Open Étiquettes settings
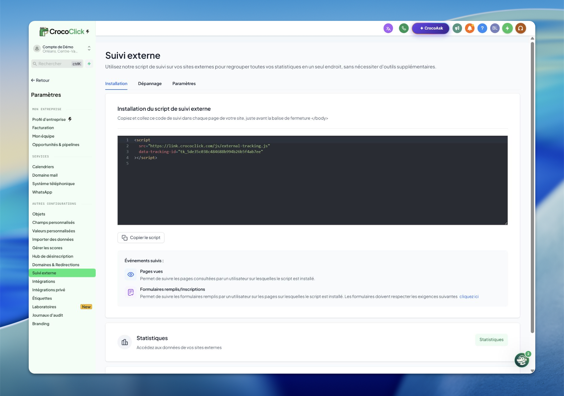564x396 pixels. pos(42,298)
